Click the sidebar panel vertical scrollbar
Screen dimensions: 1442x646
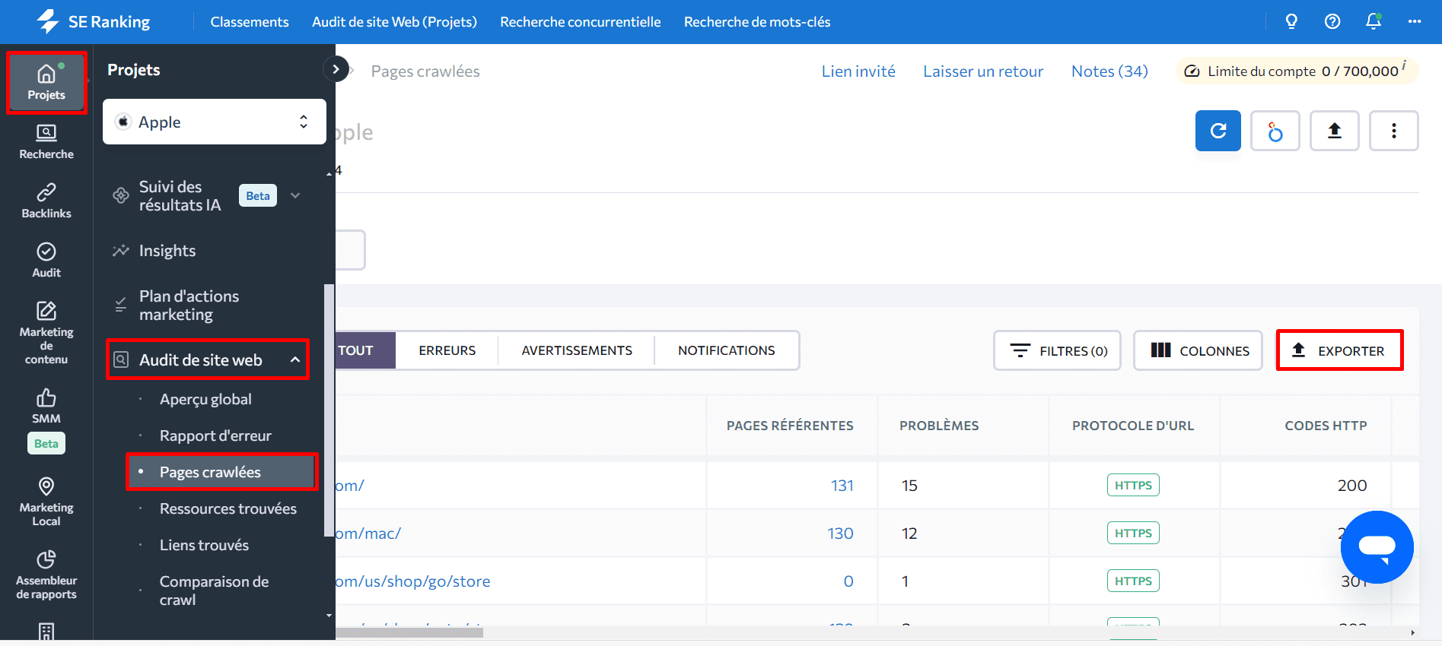click(x=329, y=410)
